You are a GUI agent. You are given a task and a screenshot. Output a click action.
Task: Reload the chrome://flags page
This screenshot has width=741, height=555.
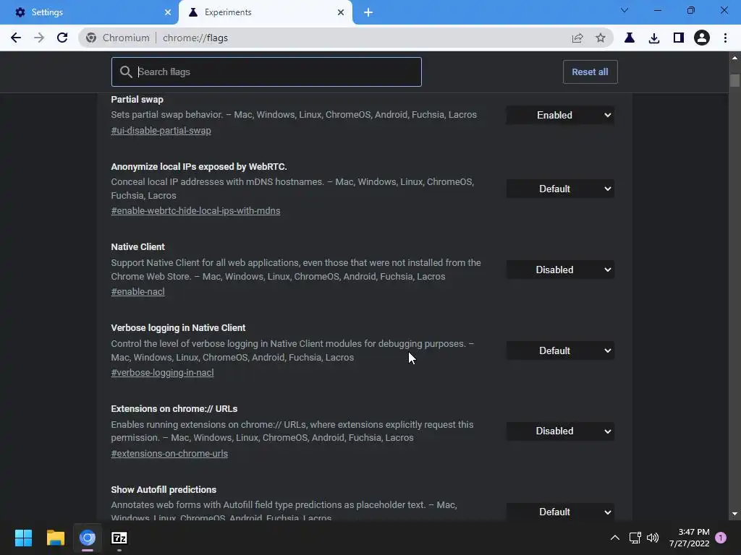point(62,38)
